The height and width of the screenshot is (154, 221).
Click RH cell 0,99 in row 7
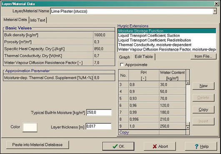point(144,112)
